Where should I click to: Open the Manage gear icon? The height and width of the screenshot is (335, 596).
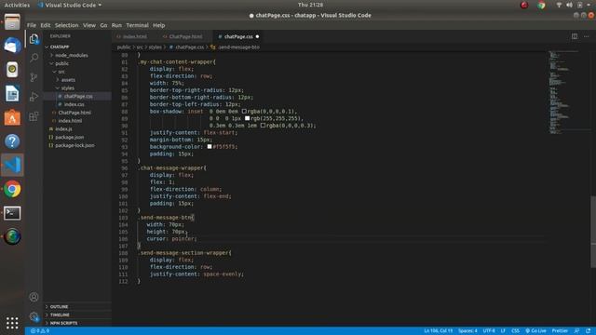(x=34, y=316)
